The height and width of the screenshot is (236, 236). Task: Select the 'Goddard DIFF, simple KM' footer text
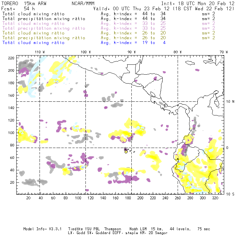(x=121, y=233)
